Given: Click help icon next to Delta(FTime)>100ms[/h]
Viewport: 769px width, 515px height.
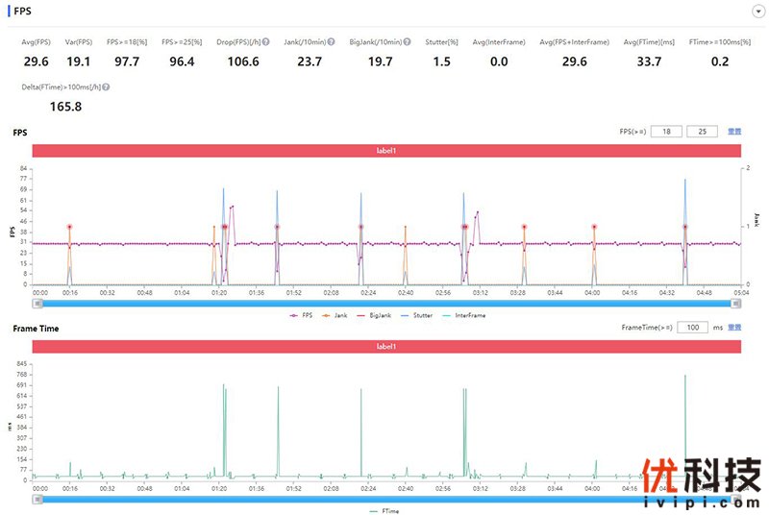Looking at the screenshot, I should [106, 87].
